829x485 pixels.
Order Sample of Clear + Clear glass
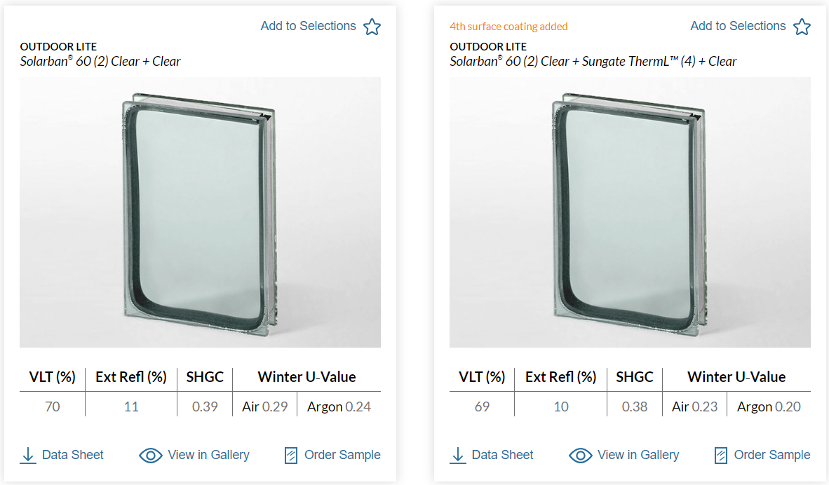click(x=342, y=455)
